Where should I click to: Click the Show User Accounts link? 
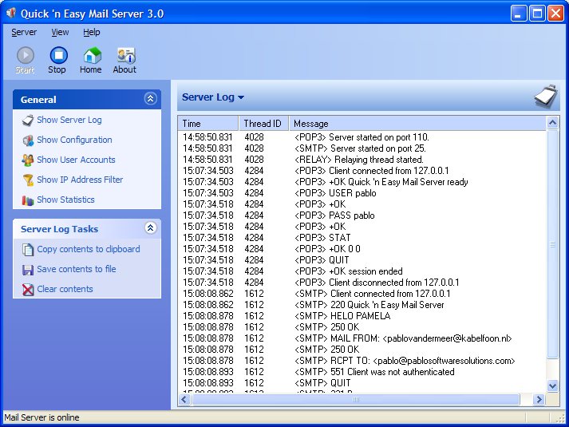point(76,160)
